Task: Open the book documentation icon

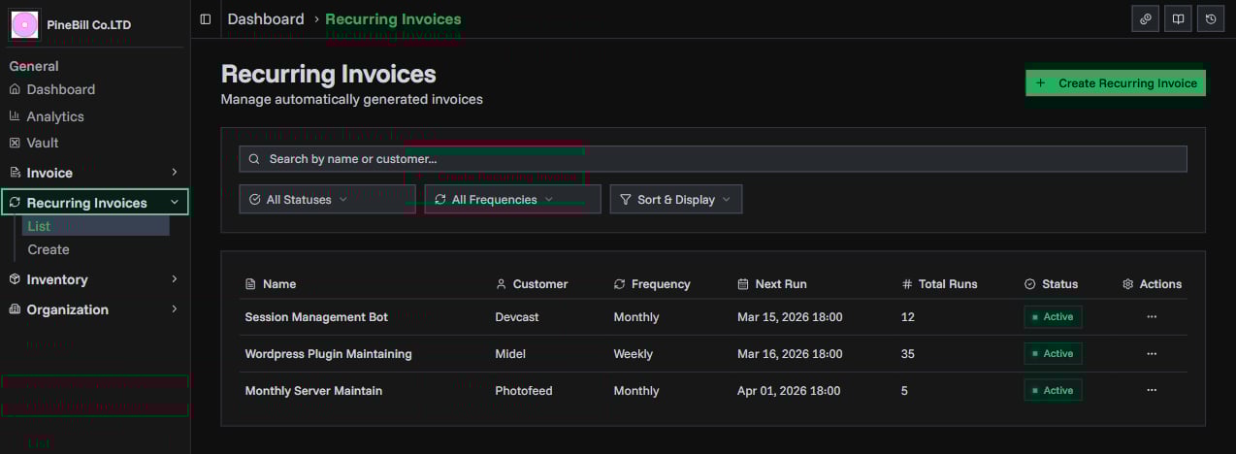Action: pyautogui.click(x=1178, y=19)
